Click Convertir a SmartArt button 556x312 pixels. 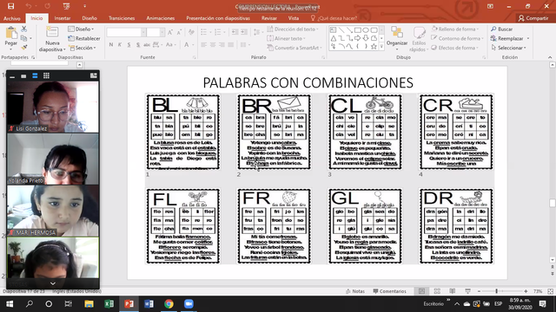295,48
